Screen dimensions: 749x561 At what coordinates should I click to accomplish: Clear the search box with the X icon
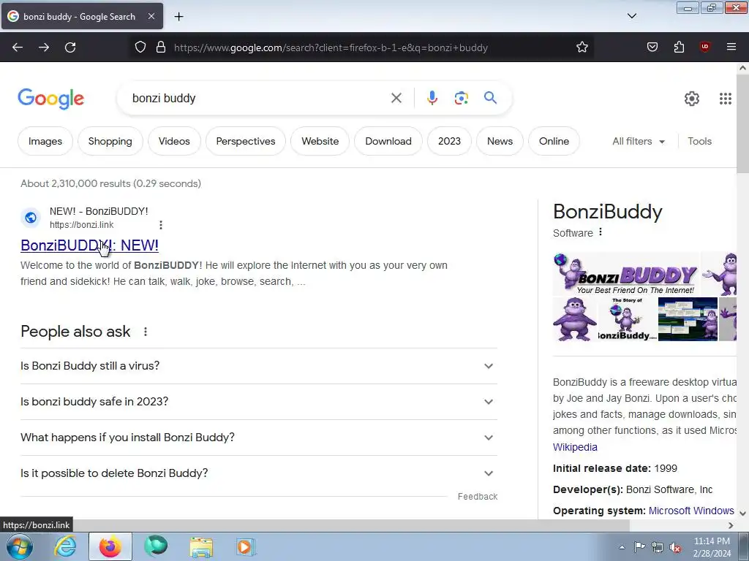click(x=396, y=99)
